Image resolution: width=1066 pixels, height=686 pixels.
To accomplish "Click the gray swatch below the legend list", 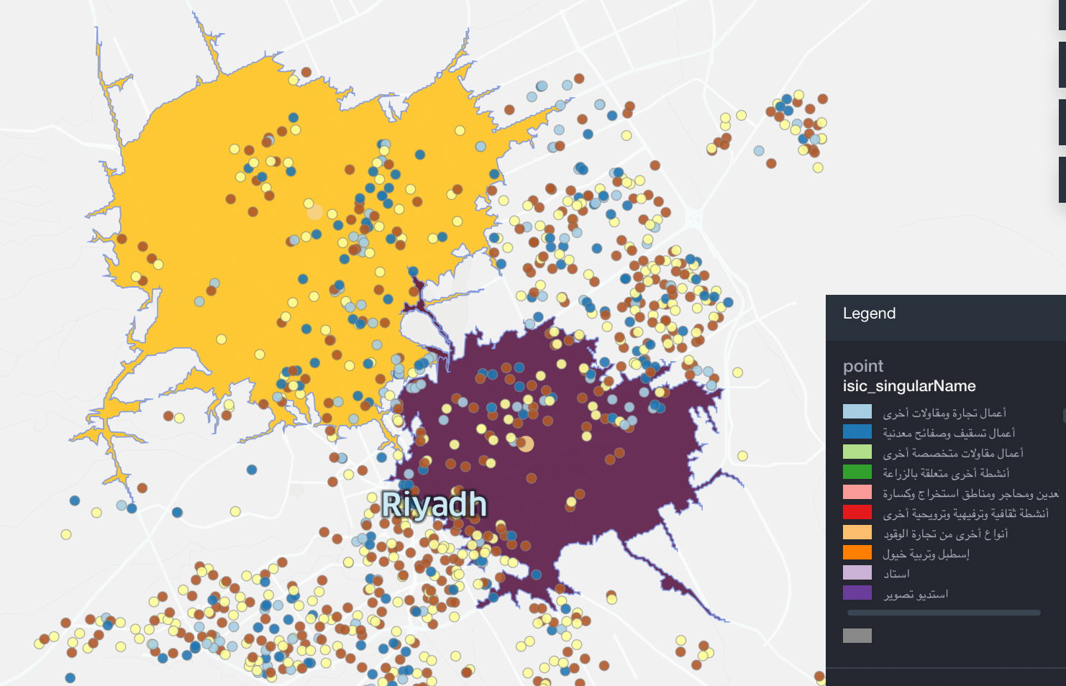I will coord(857,636).
